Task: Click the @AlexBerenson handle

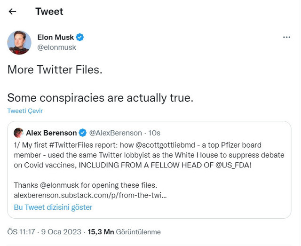Action: (x=115, y=133)
